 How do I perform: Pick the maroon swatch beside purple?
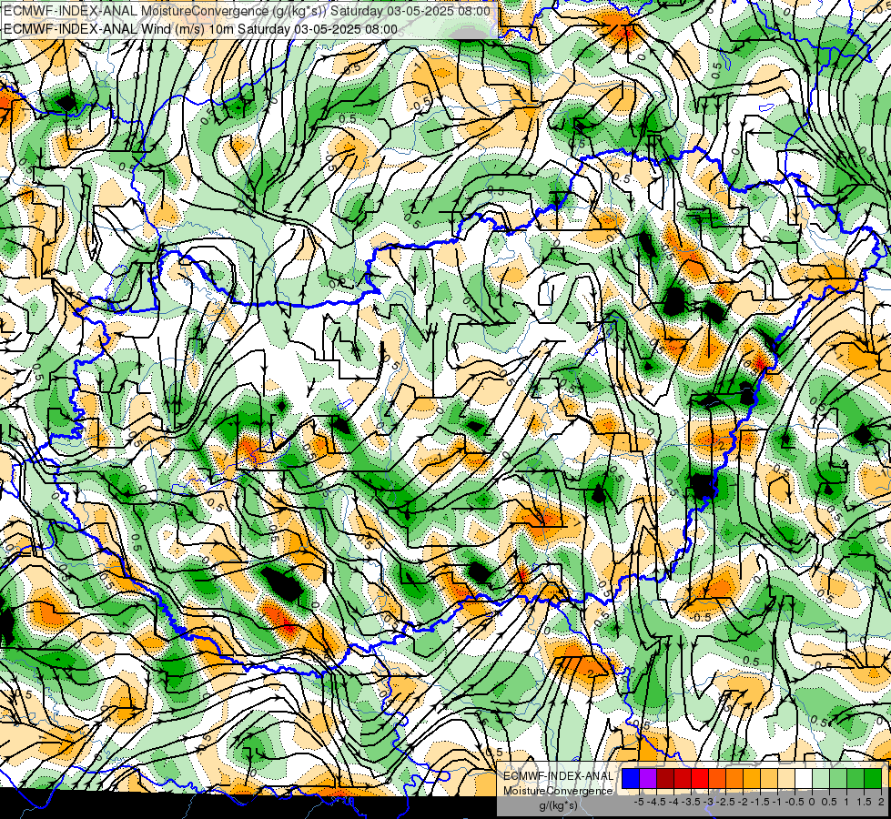665,778
